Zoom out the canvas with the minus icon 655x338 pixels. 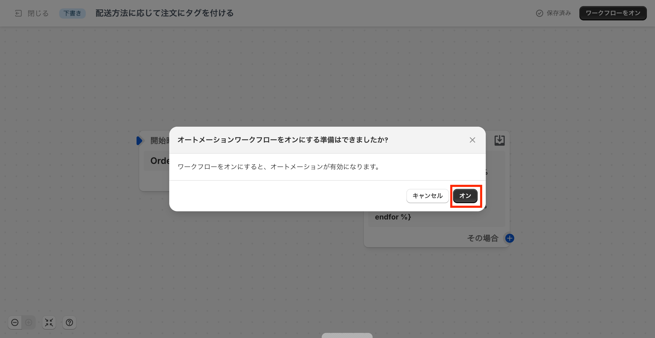tap(15, 322)
